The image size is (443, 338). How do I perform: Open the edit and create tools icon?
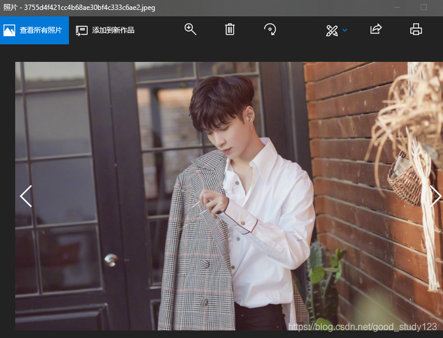[x=332, y=30]
